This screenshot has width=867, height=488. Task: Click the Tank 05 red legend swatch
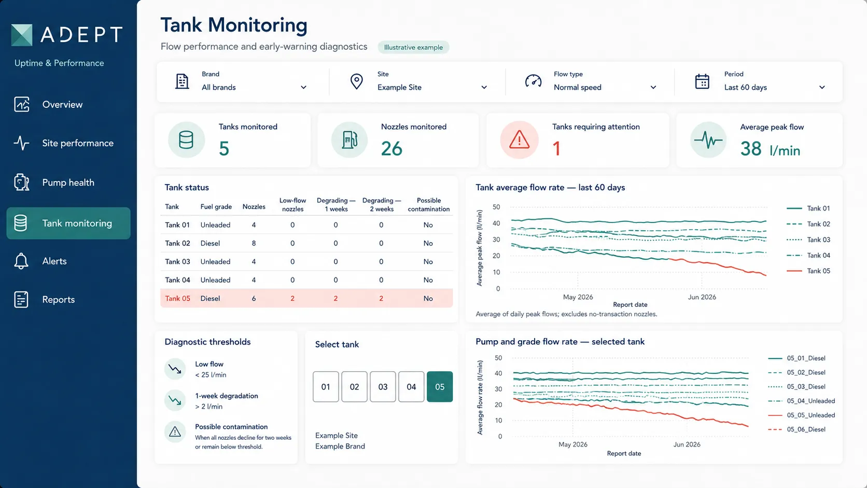pos(794,271)
